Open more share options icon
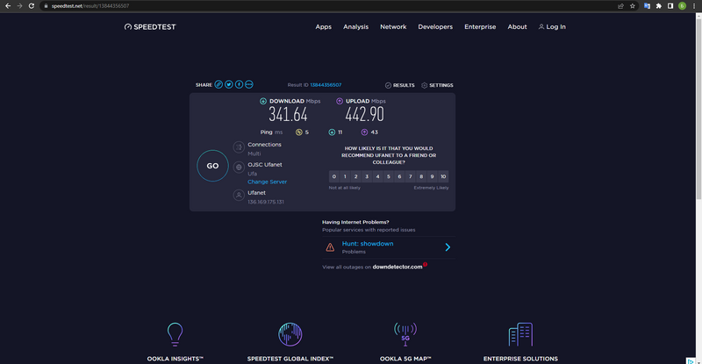This screenshot has height=364, width=702. 249,84
